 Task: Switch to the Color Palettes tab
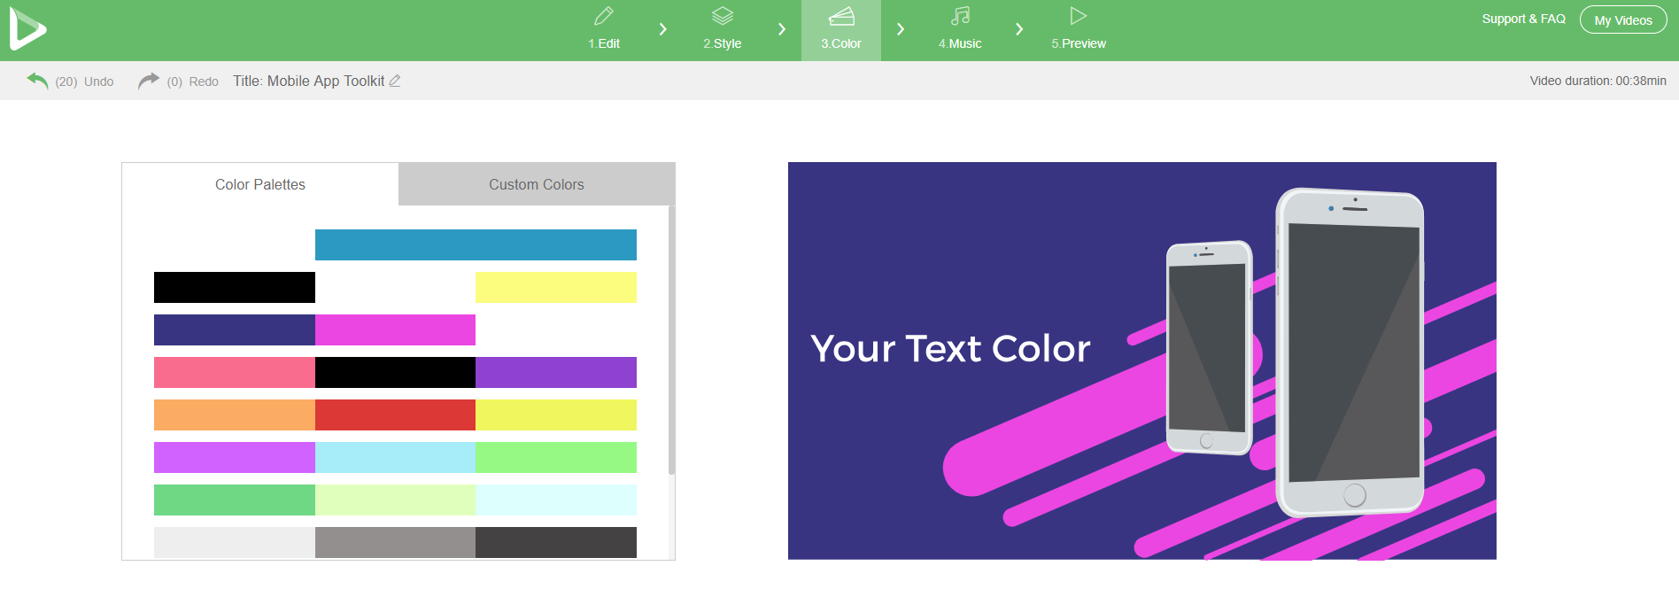260,184
